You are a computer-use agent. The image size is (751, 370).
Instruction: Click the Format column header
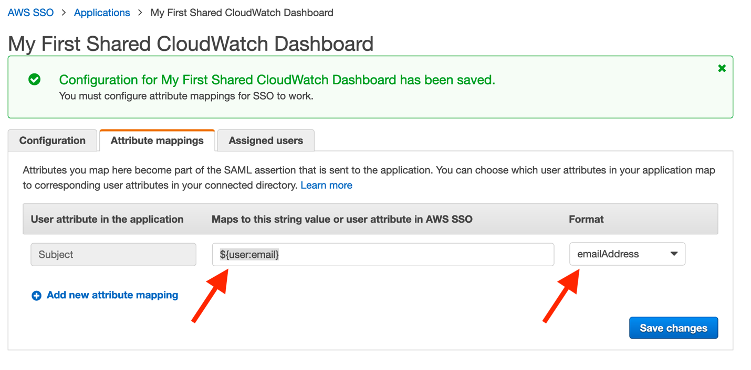tap(586, 219)
